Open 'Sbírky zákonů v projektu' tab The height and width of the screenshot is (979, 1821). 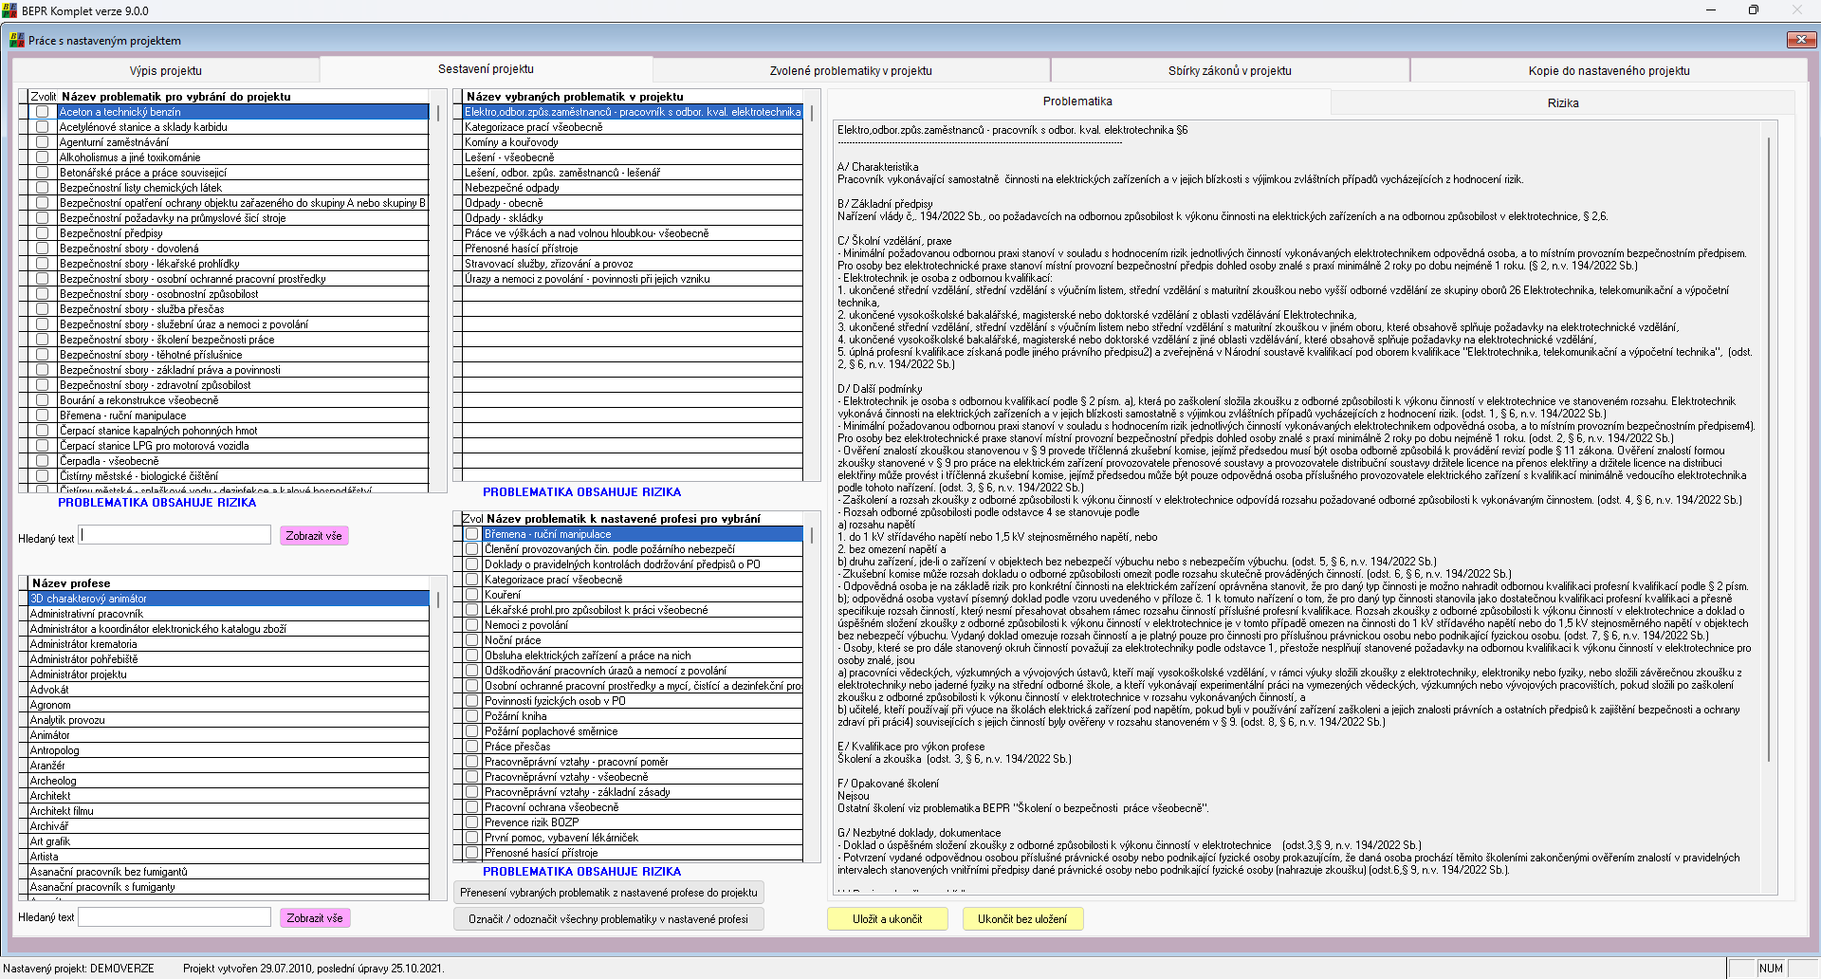pos(1230,70)
